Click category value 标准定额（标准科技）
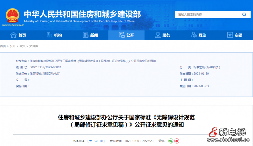Viewport: 253px width, 146px height. pyautogui.click(x=207, y=67)
